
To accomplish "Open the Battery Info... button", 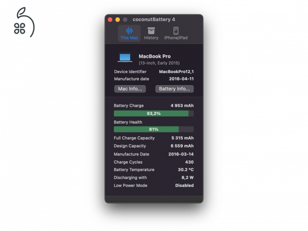I will [x=174, y=89].
